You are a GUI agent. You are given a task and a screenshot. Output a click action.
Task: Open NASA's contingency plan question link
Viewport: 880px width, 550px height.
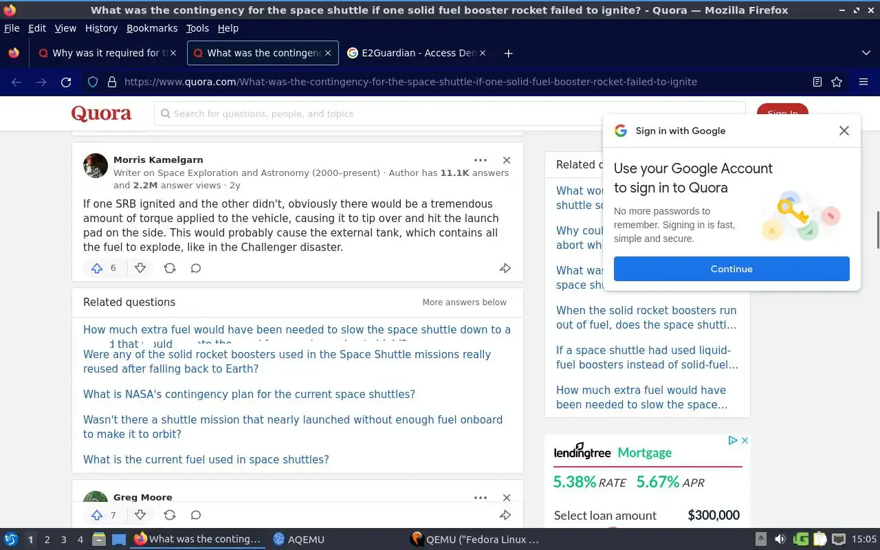pyautogui.click(x=249, y=394)
